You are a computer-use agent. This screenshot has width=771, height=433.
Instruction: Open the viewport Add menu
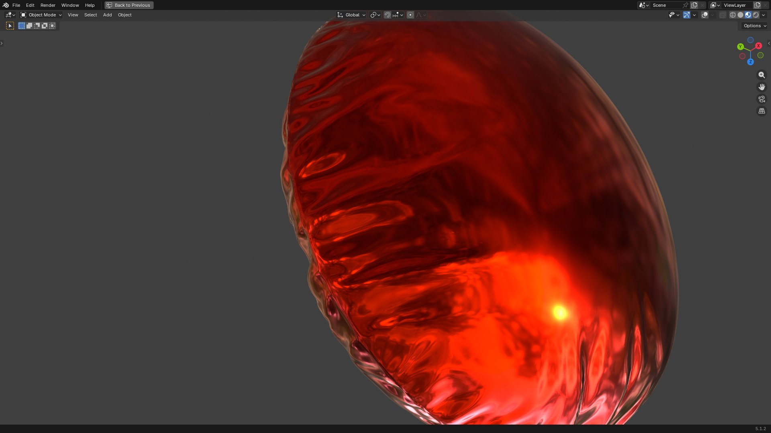click(x=107, y=15)
